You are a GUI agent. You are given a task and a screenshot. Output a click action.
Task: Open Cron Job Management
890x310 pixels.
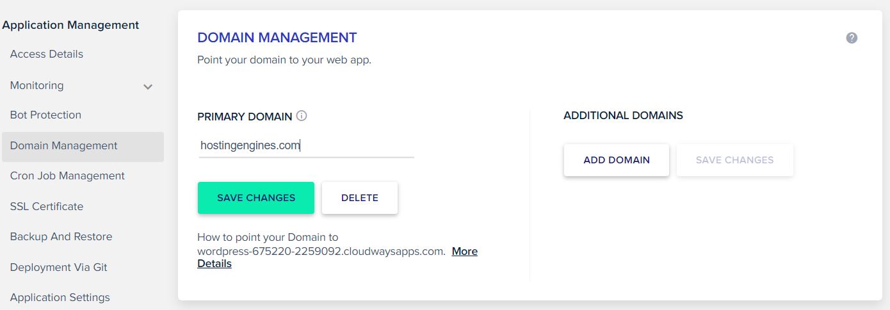(x=67, y=175)
